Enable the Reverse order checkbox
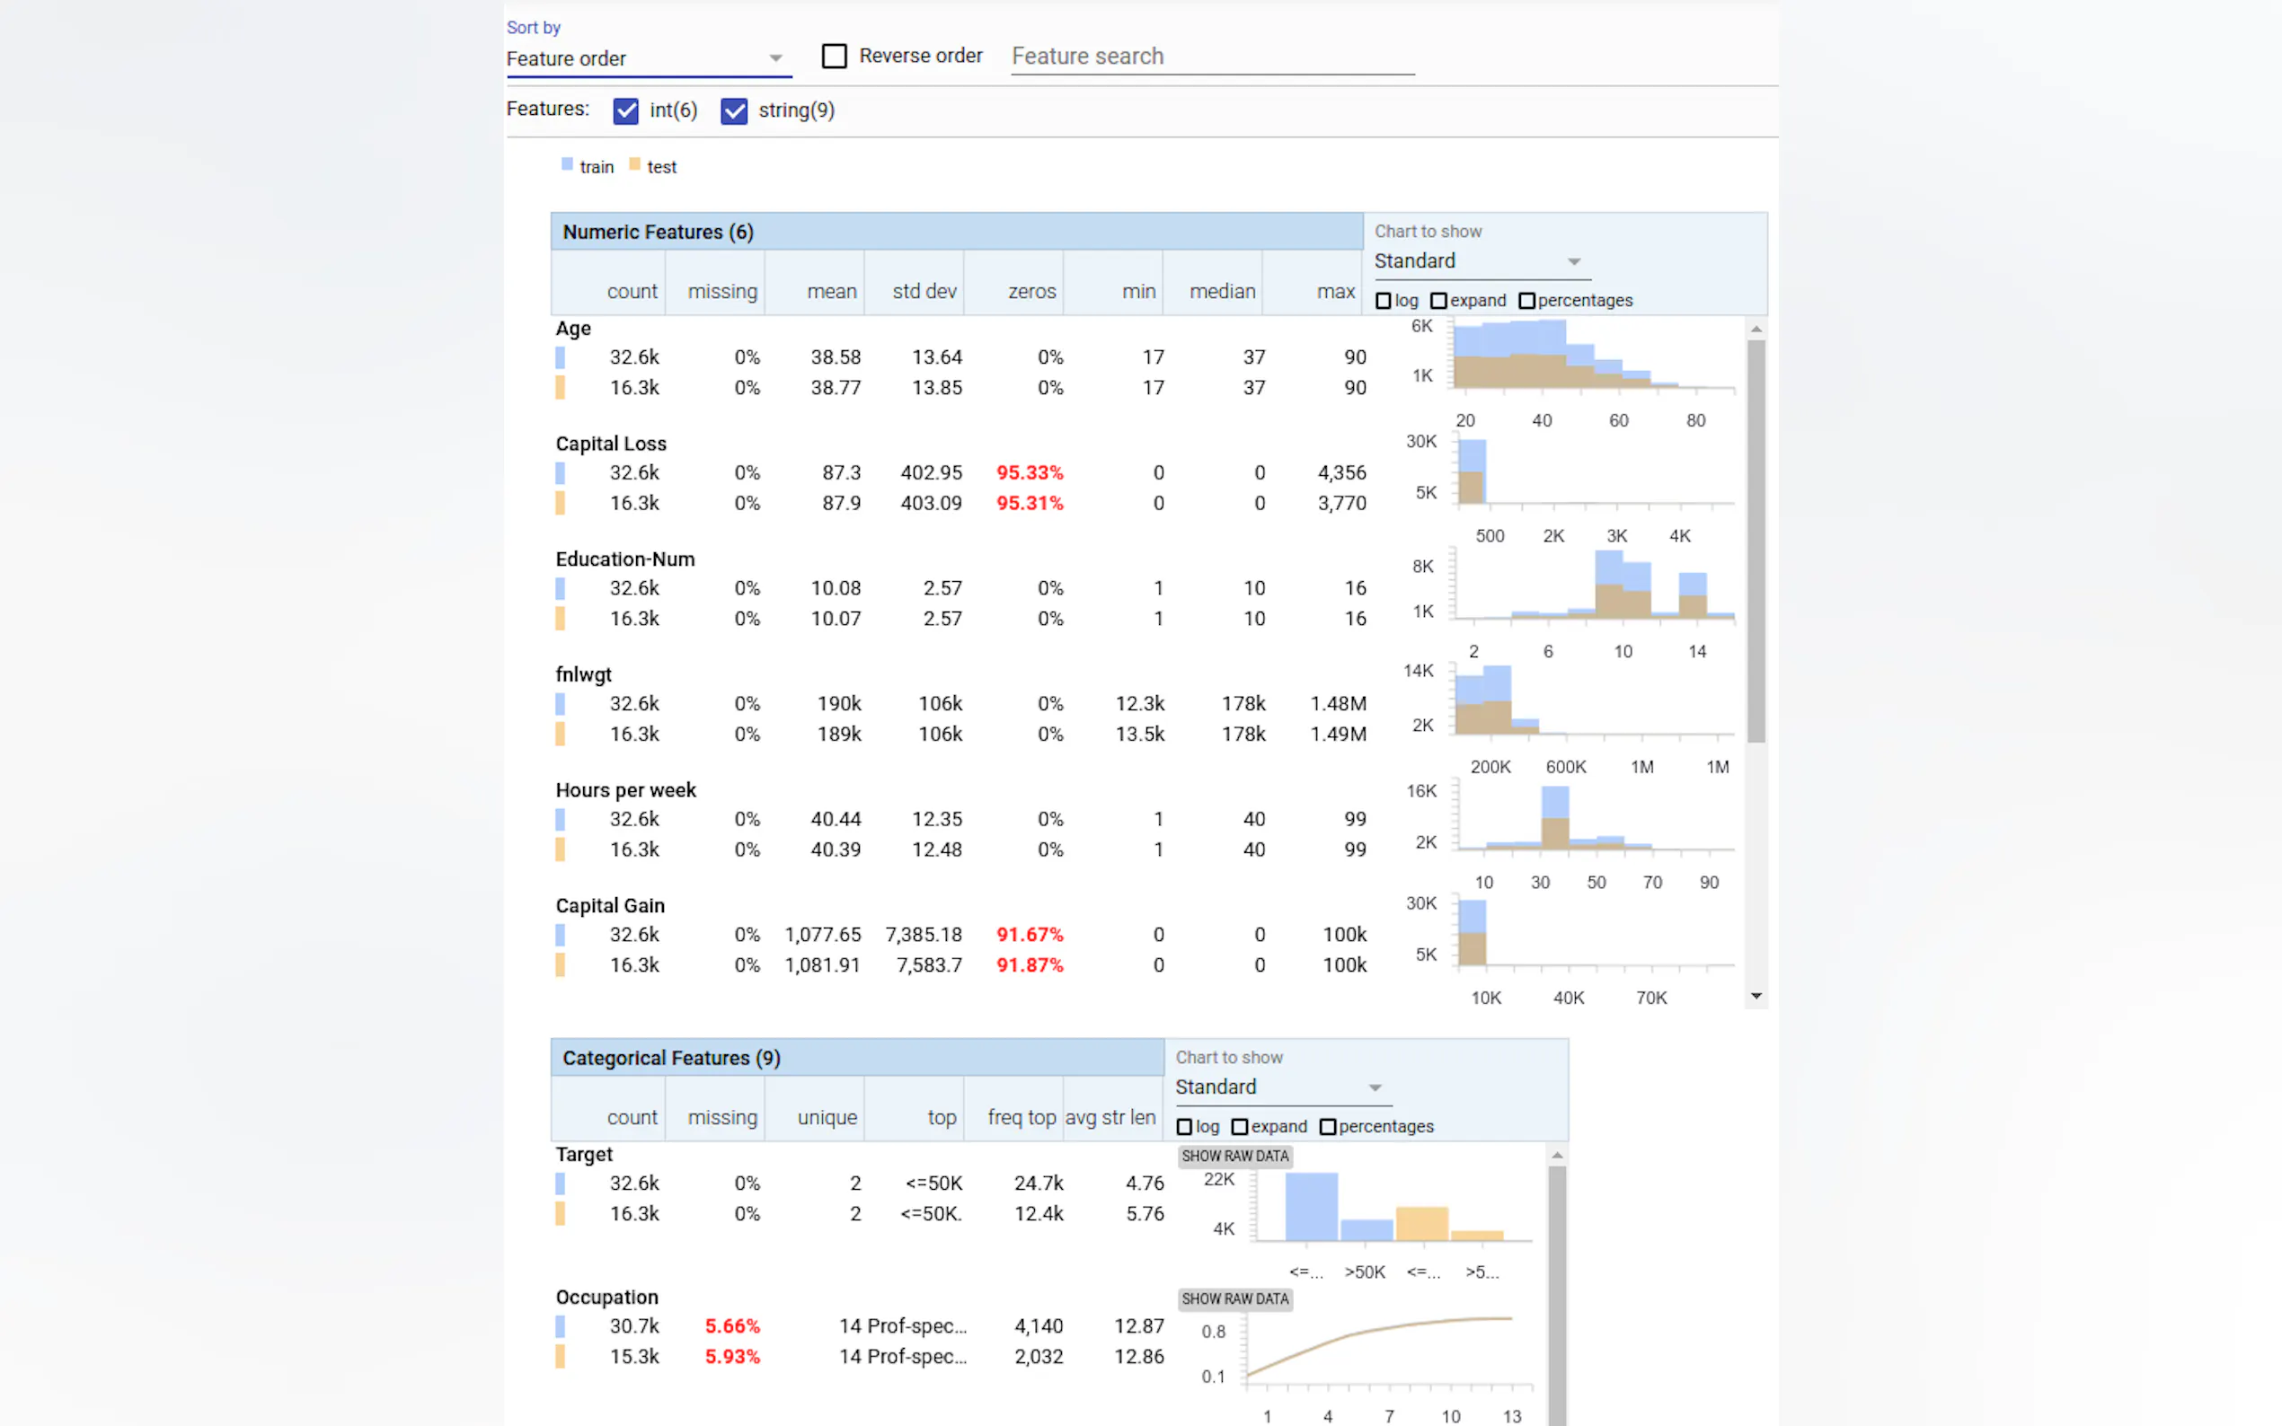2282x1426 pixels. pyautogui.click(x=834, y=57)
